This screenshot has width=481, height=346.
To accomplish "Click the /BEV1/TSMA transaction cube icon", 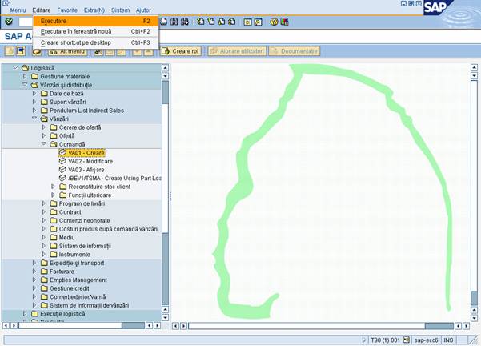I will 62,178.
